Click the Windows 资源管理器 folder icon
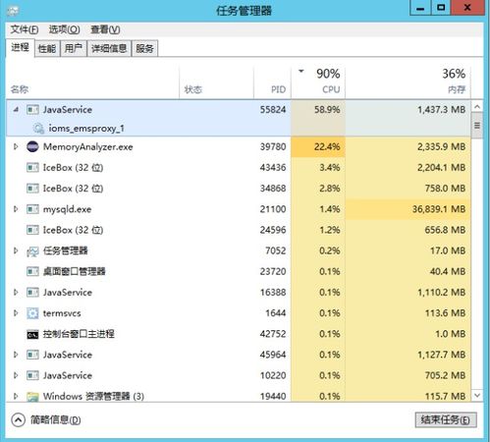Screen dimensions: 490x442 click(x=32, y=397)
